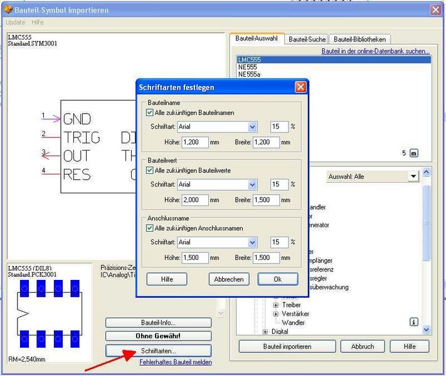This screenshot has height=376, width=446.
Task: Switch to the Bauteil-Bibliotheken tab
Action: pyautogui.click(x=360, y=40)
